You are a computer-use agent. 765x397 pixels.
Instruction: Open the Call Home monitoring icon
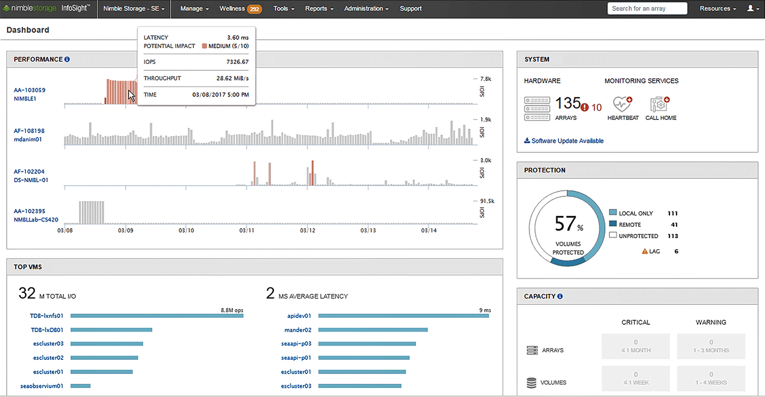point(660,104)
